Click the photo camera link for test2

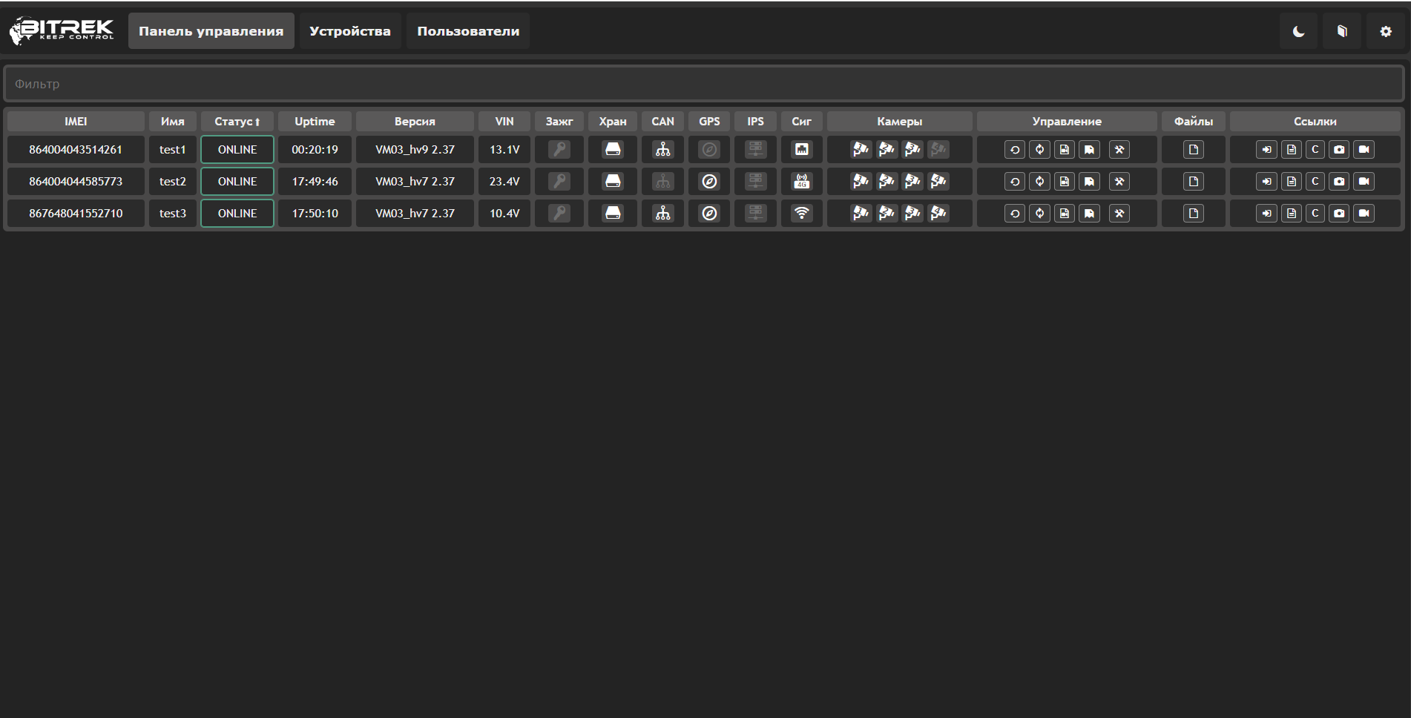(x=1339, y=182)
